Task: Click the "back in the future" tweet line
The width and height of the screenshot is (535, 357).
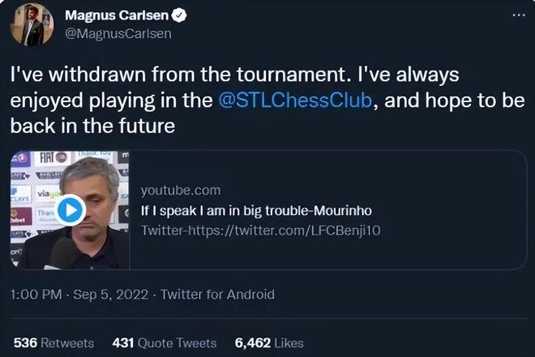Action: pyautogui.click(x=93, y=127)
